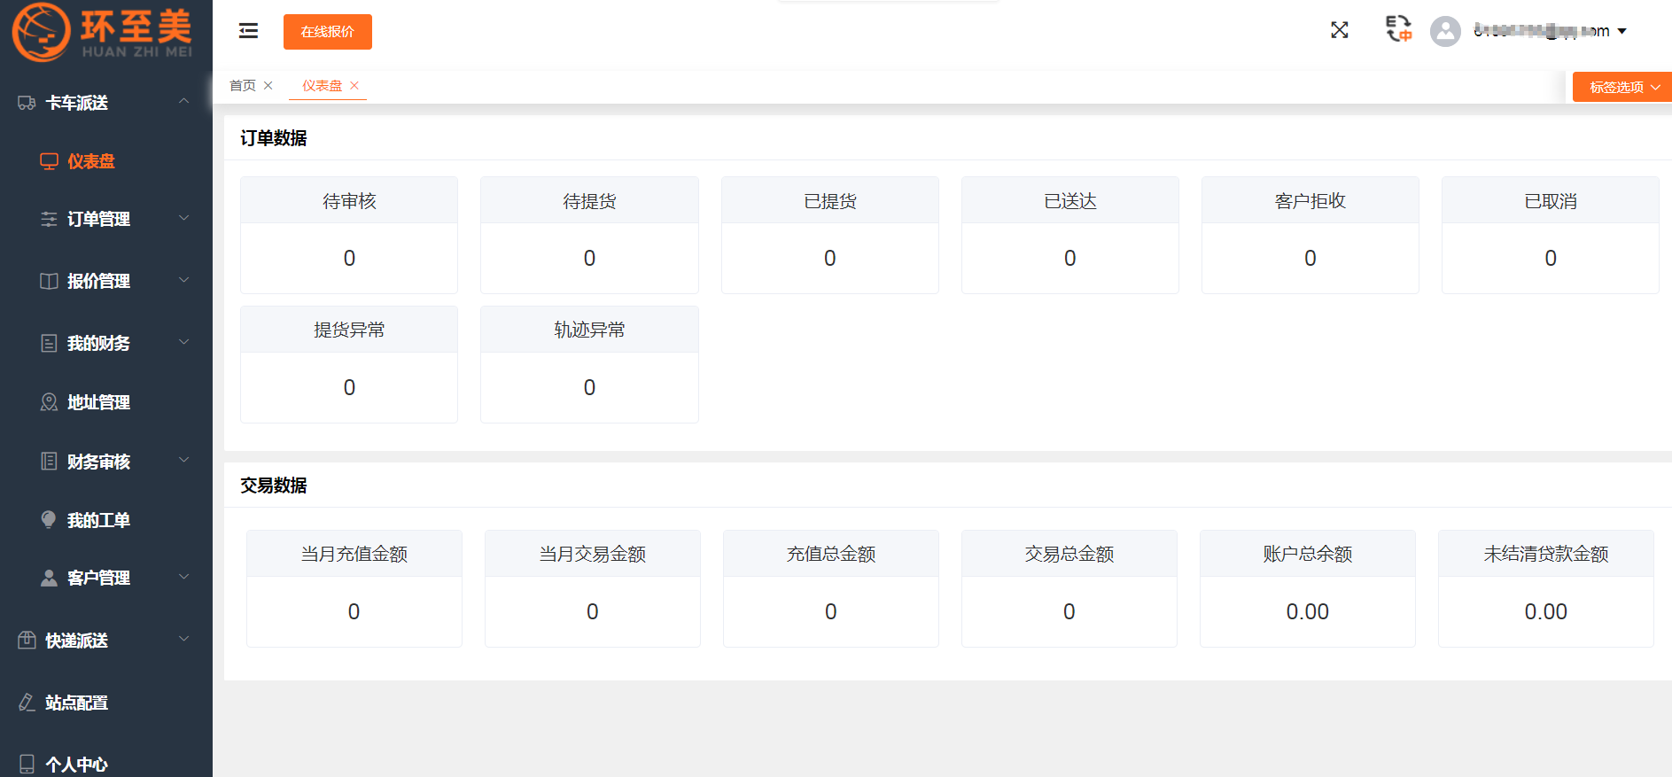
Task: Open 站点配置 in the sidebar
Action: click(x=76, y=703)
